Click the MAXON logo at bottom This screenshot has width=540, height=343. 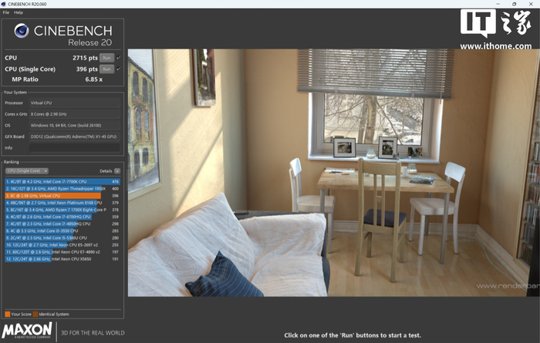[27, 331]
